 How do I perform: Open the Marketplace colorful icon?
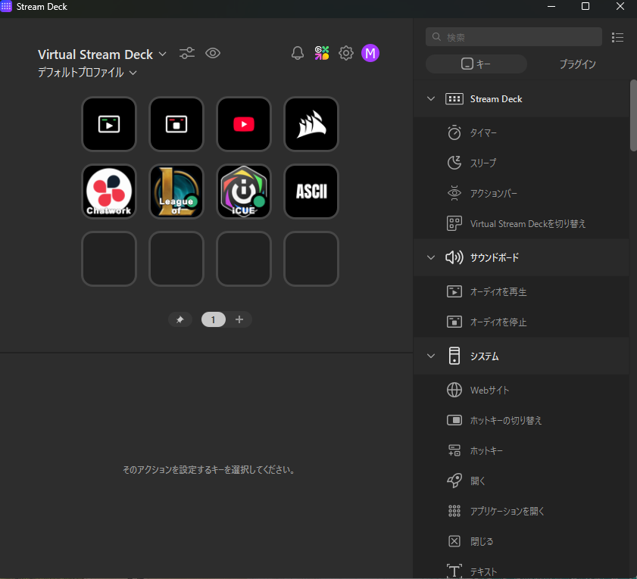tap(322, 53)
